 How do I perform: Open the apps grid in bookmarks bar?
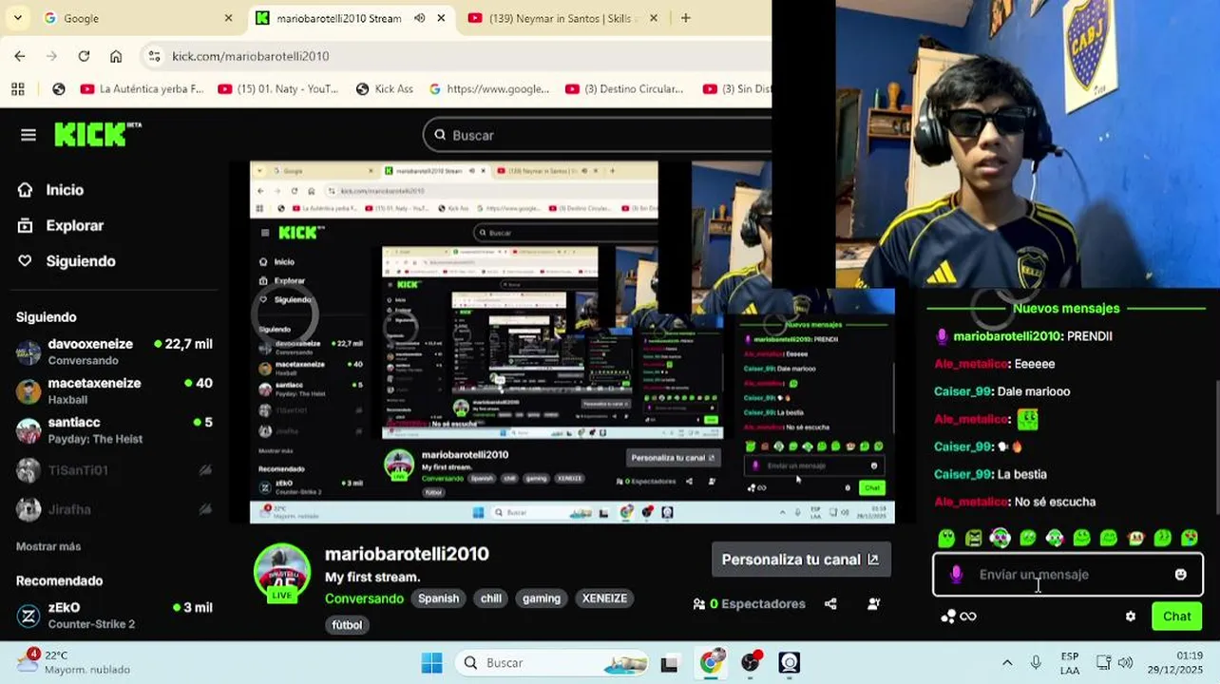point(17,89)
